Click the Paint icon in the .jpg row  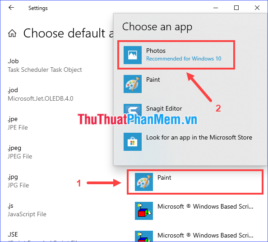(144, 182)
